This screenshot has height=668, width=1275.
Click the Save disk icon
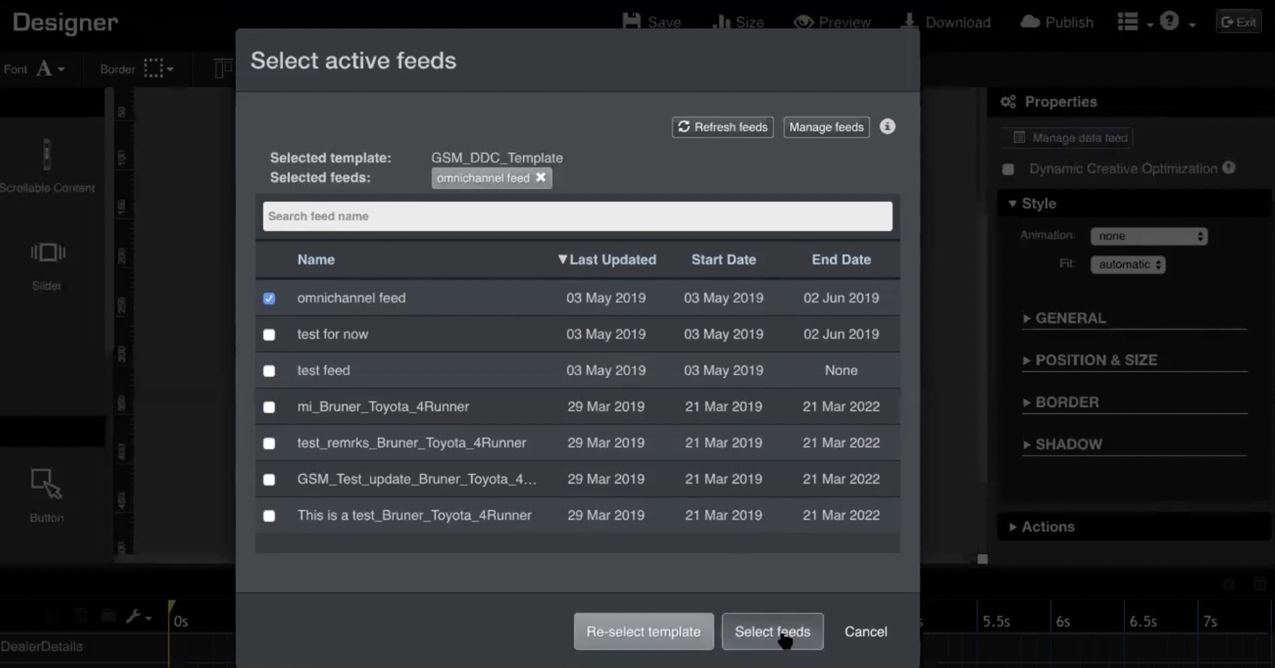[x=631, y=21]
